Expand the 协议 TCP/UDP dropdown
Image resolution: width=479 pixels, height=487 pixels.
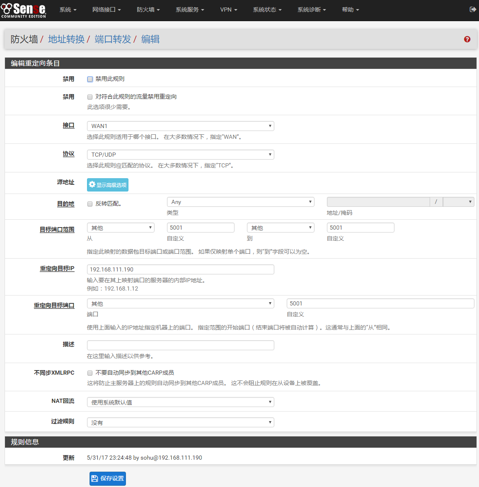180,155
